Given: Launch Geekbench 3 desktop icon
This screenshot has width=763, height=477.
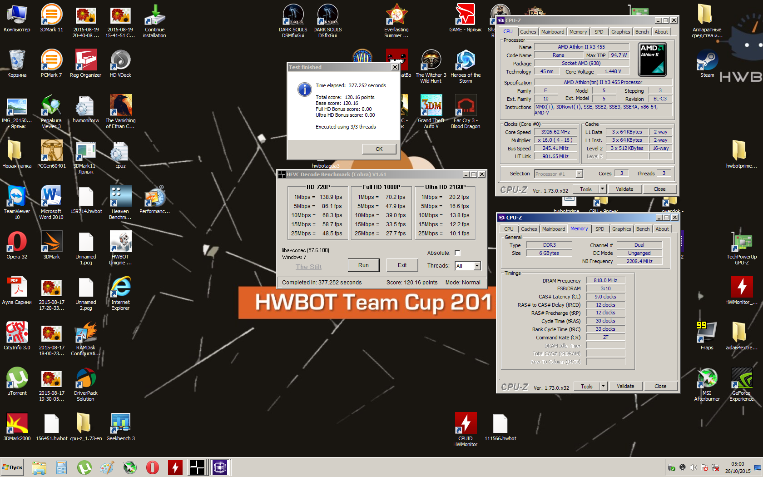Looking at the screenshot, I should pos(120,427).
